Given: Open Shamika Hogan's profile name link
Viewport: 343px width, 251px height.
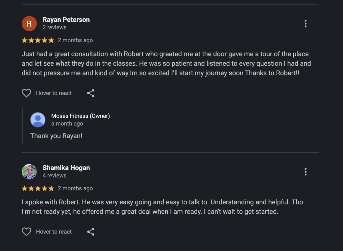Looking at the screenshot, I should (66, 168).
